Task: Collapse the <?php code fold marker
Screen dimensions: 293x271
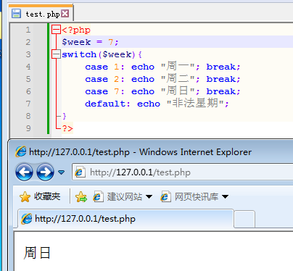Action: pyautogui.click(x=56, y=30)
